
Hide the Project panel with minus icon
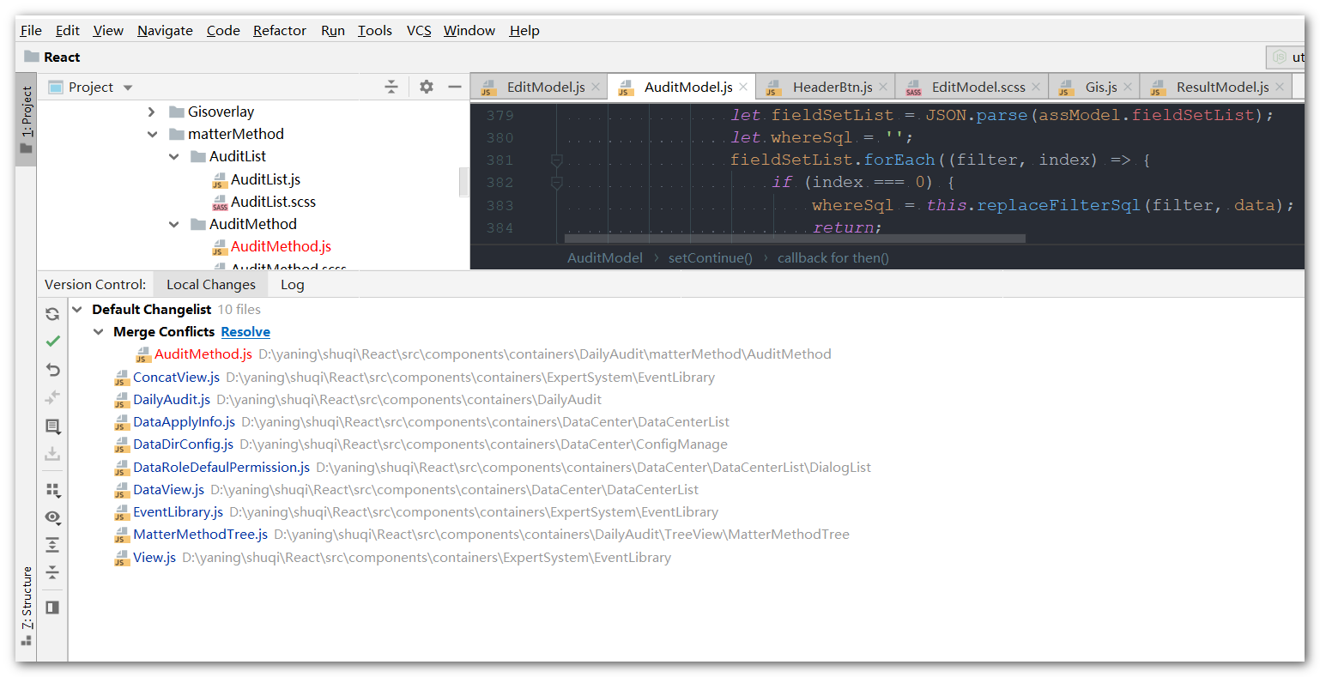pyautogui.click(x=455, y=87)
